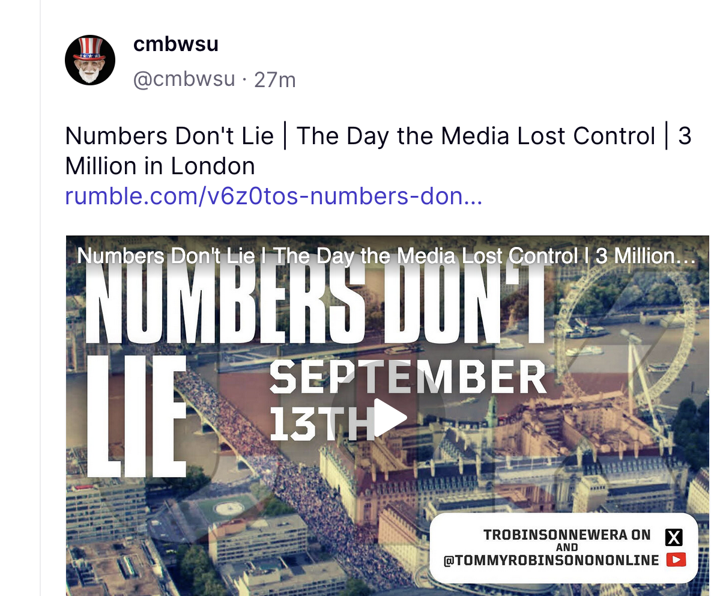Select the @cmbwsu handle

pos(184,79)
